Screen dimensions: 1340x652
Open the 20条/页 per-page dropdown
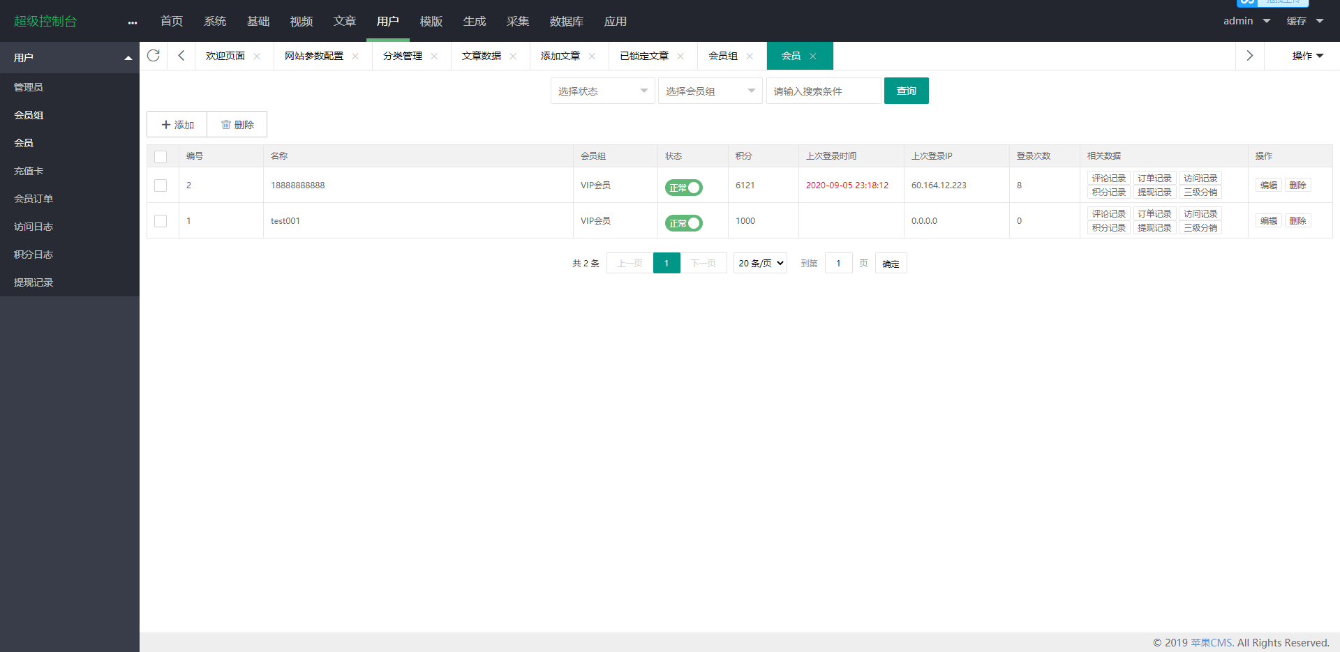[x=759, y=263]
